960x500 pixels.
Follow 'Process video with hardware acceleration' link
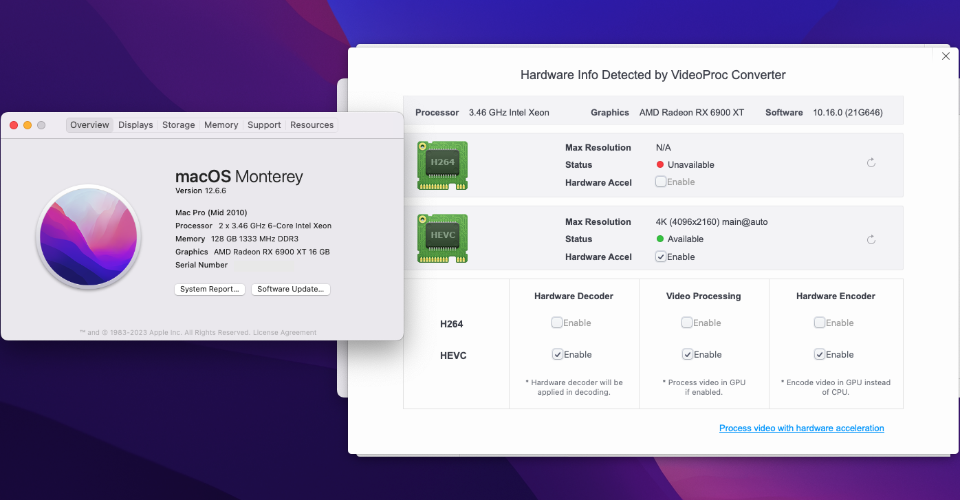[x=802, y=428]
